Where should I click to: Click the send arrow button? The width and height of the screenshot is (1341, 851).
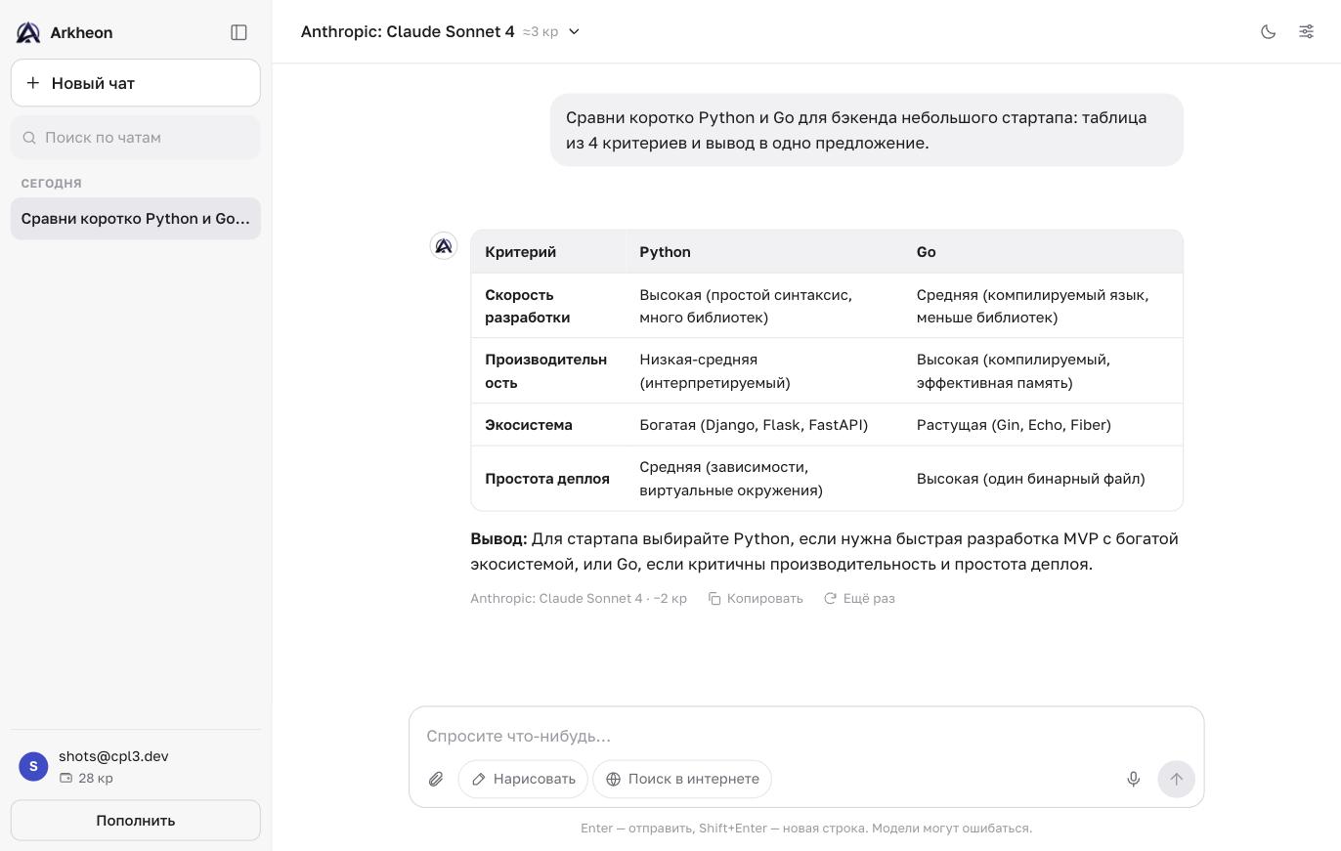(1176, 779)
